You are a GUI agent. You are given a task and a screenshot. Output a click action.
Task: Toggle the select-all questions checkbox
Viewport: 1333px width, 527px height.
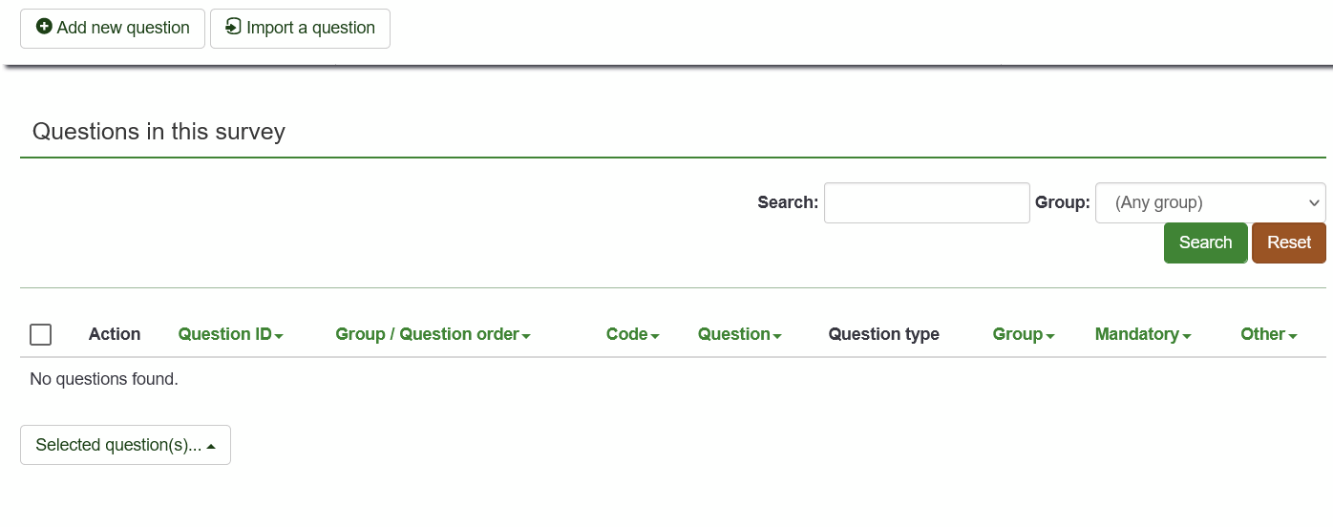[x=40, y=334]
